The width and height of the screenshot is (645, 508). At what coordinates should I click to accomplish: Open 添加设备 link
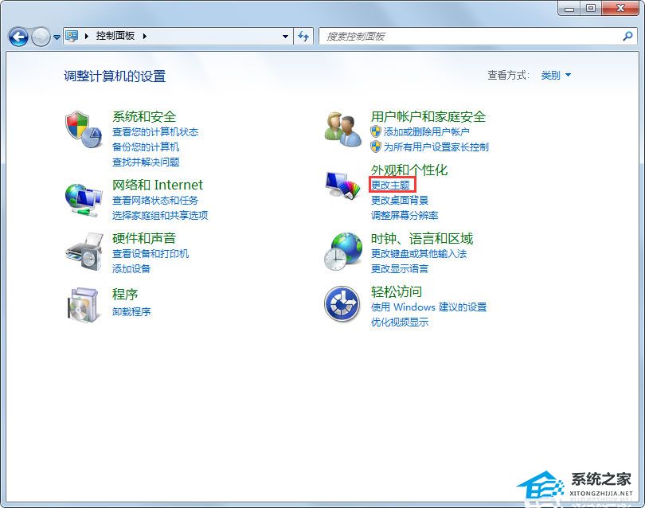point(131,268)
